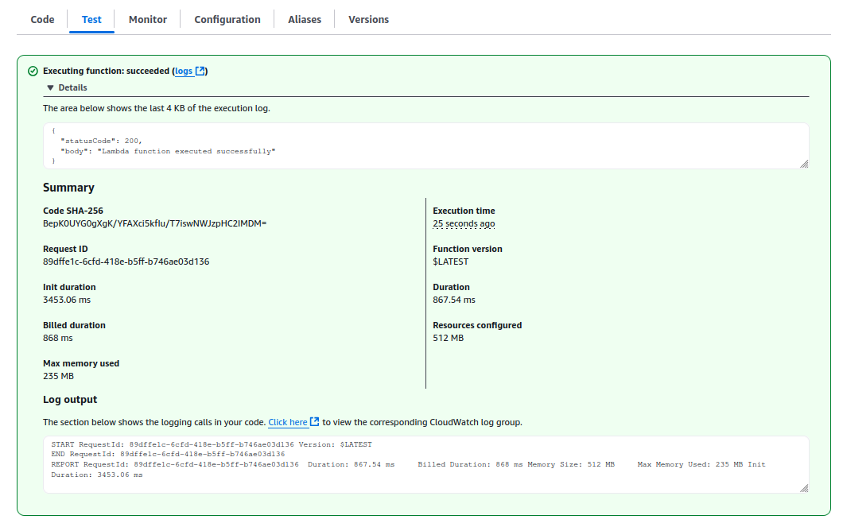Click the 'Click here' CloudWatch log group link
This screenshot has width=843, height=527.
click(288, 422)
